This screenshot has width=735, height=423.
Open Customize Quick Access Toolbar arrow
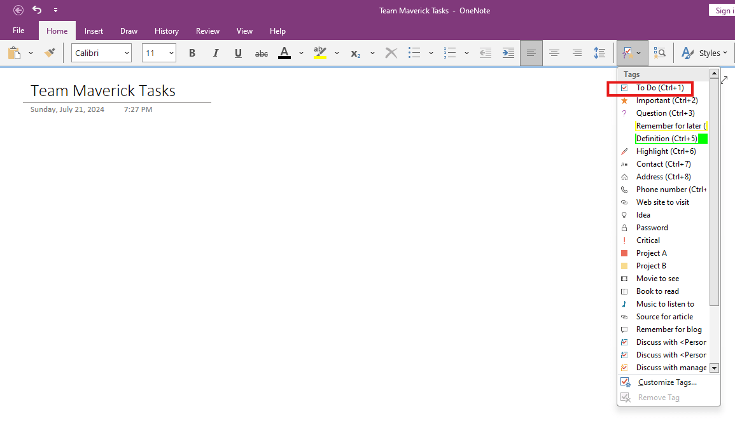pos(55,10)
